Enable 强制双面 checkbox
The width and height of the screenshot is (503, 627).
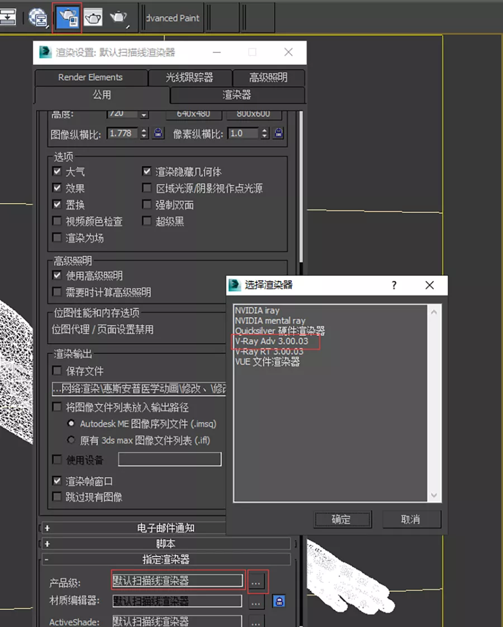[x=147, y=205]
